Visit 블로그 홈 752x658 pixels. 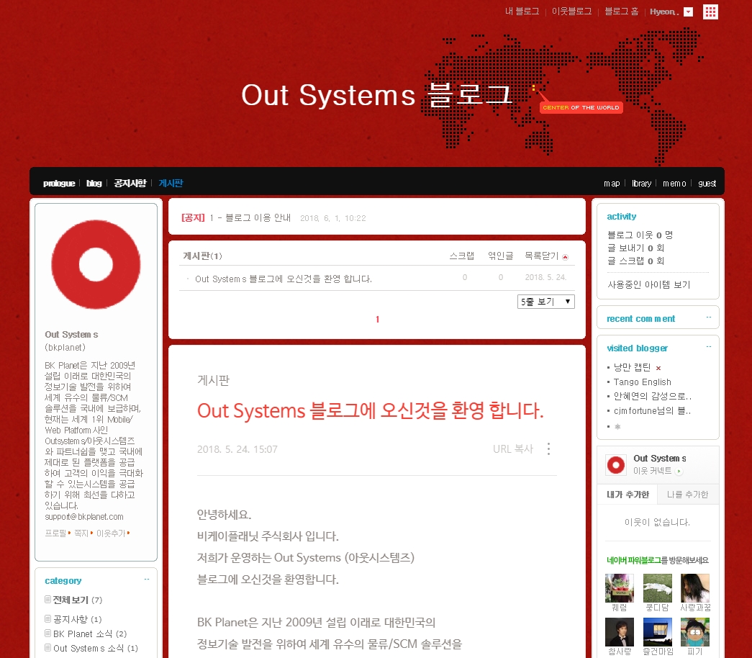tap(622, 12)
